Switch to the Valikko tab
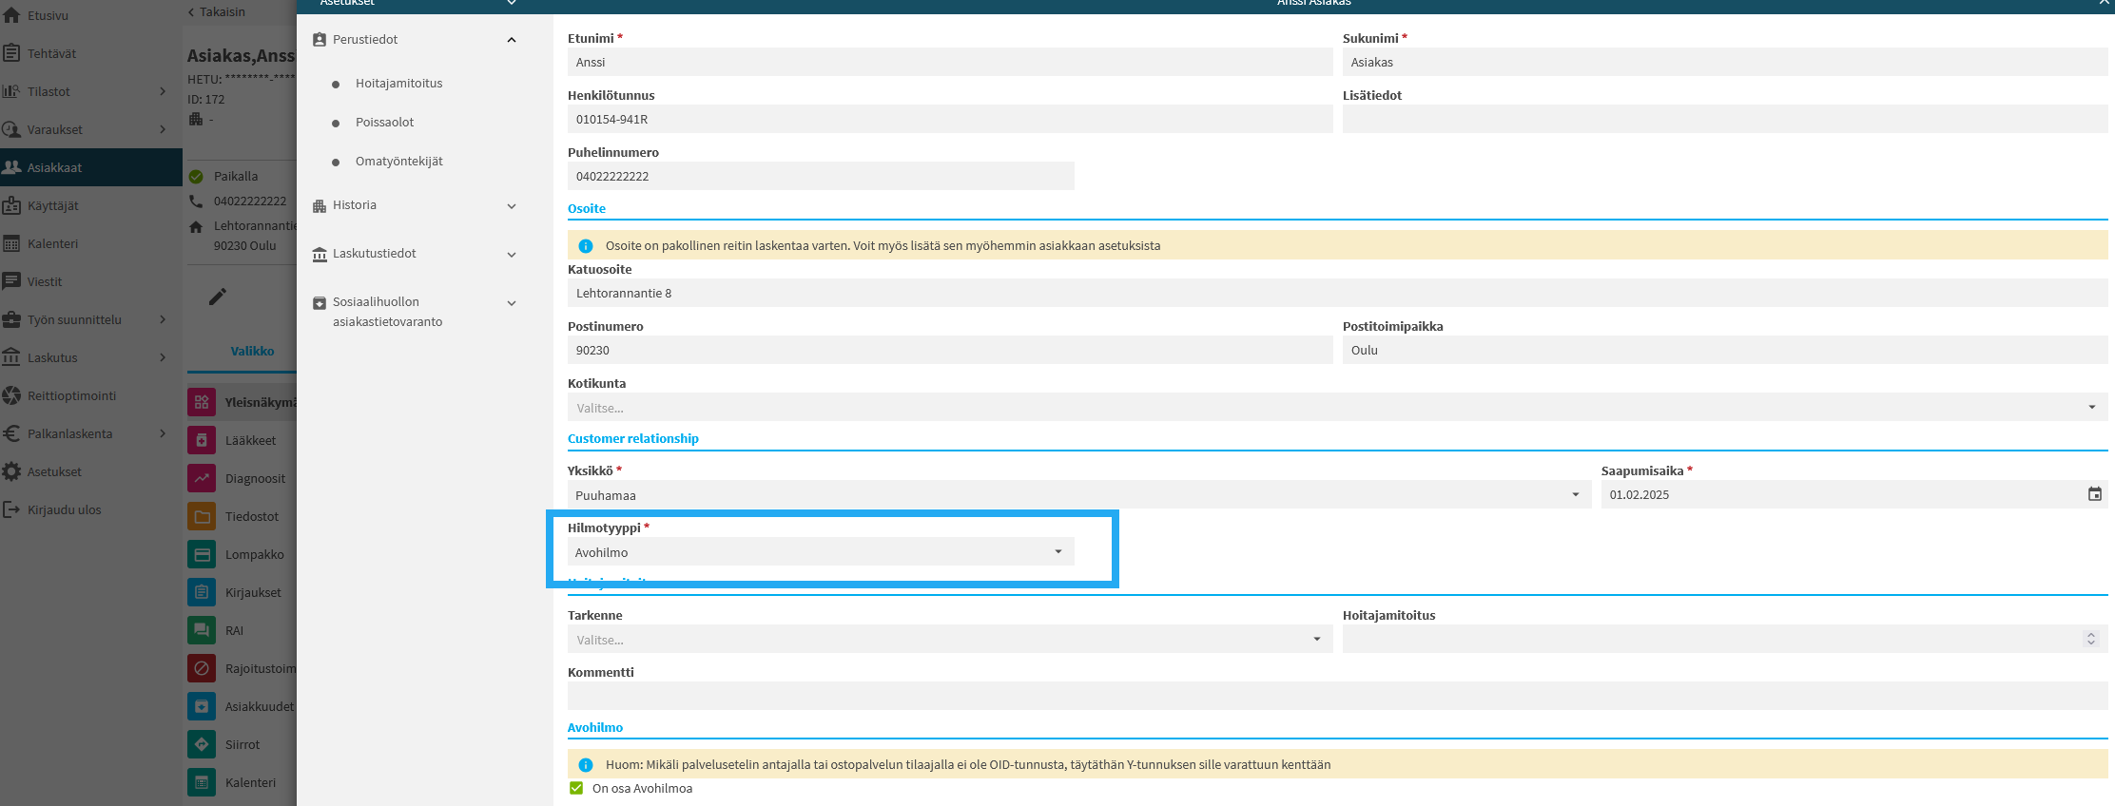 252,351
